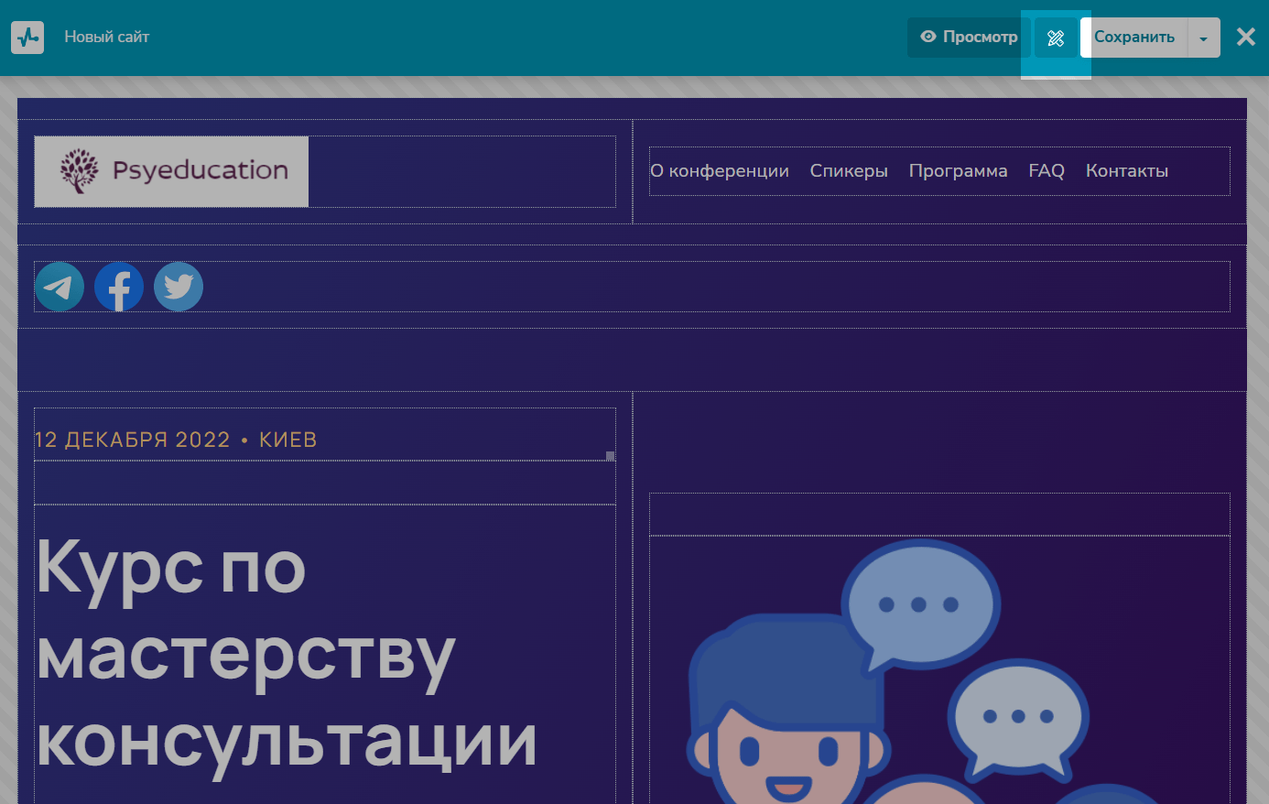Viewport: 1269px width, 804px height.
Task: Expand the Сохранить dropdown arrow
Action: coord(1204,38)
